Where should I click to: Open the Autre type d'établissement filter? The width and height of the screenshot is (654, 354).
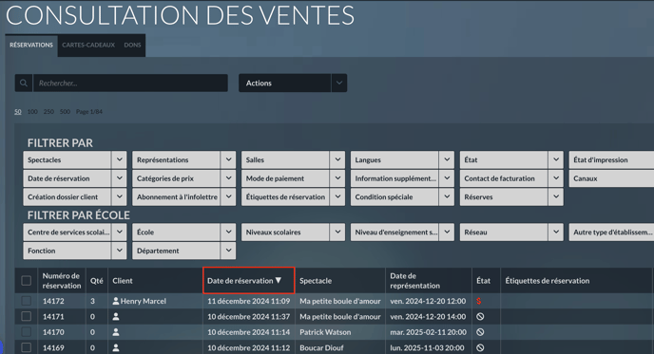[x=611, y=232]
